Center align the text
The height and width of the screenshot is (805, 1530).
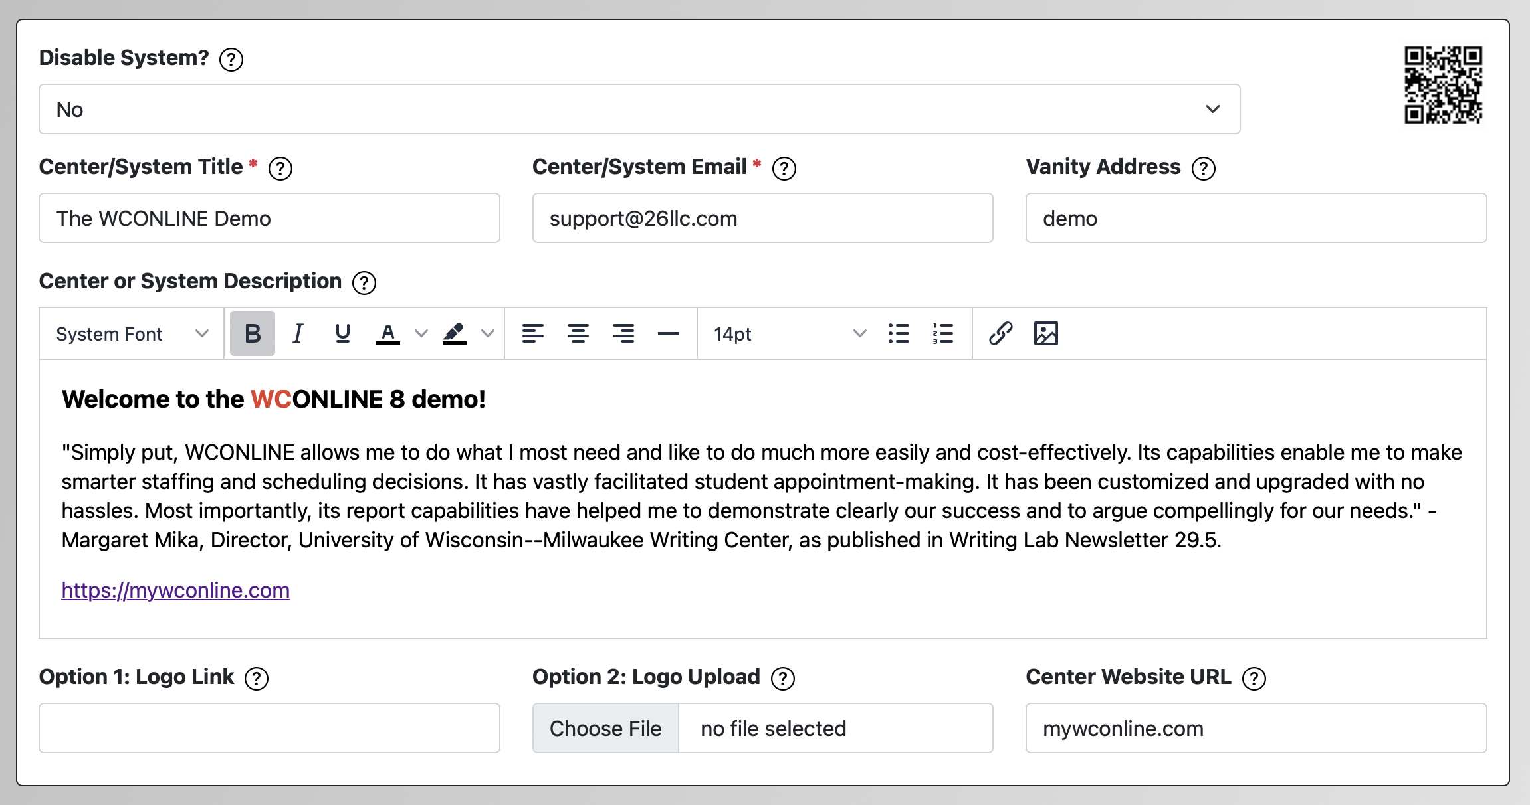578,333
